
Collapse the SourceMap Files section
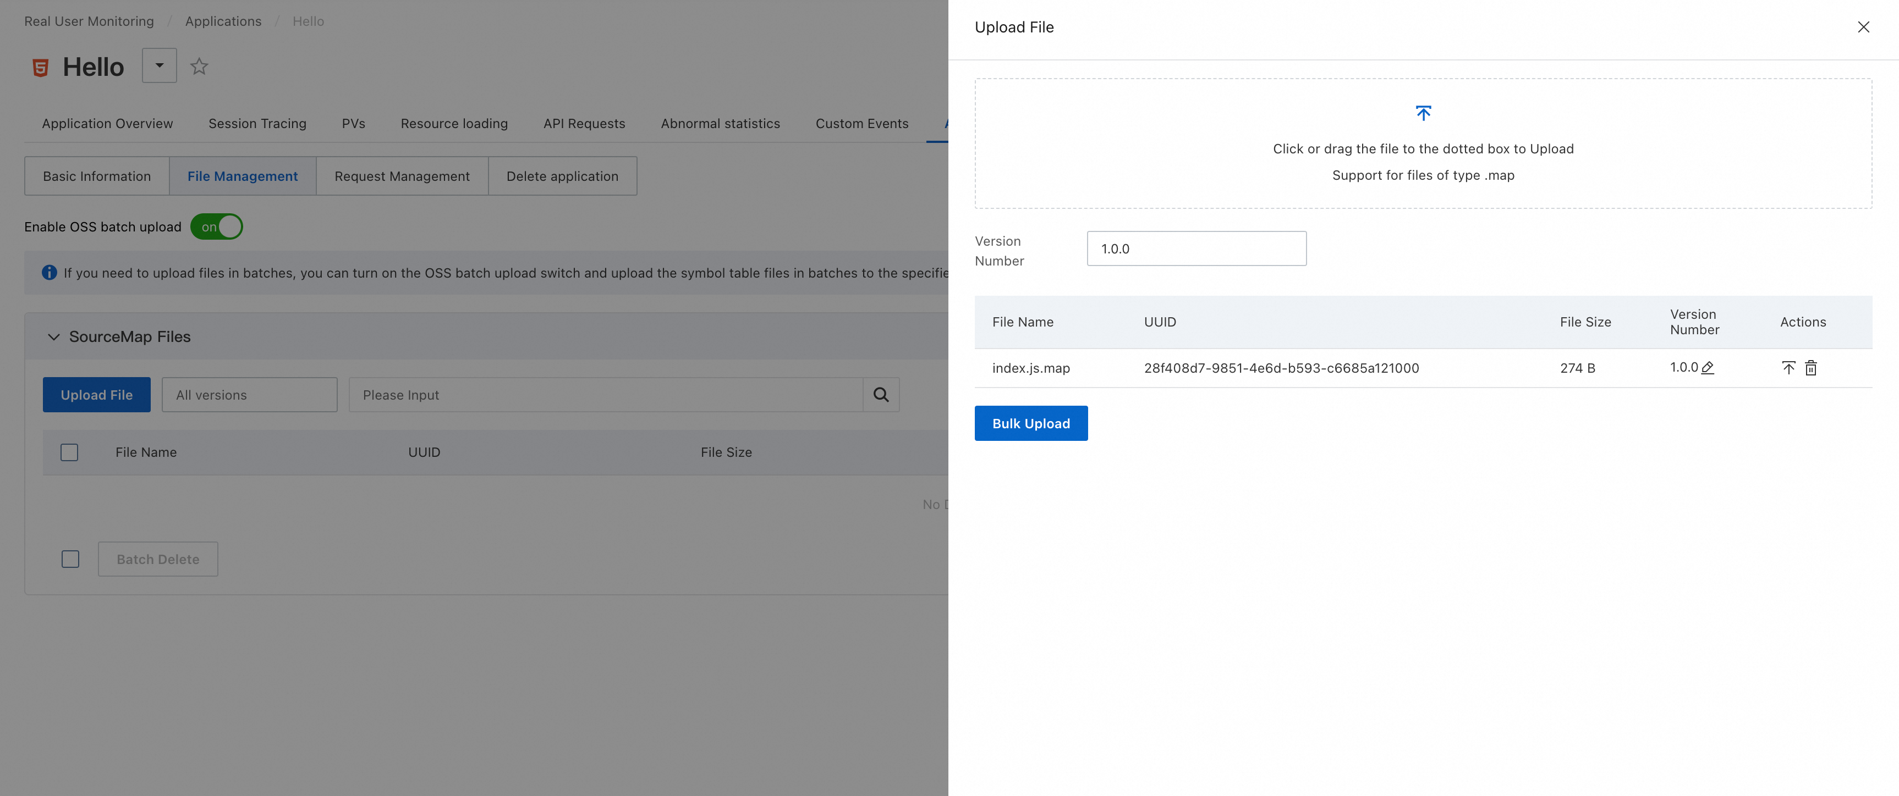point(54,336)
